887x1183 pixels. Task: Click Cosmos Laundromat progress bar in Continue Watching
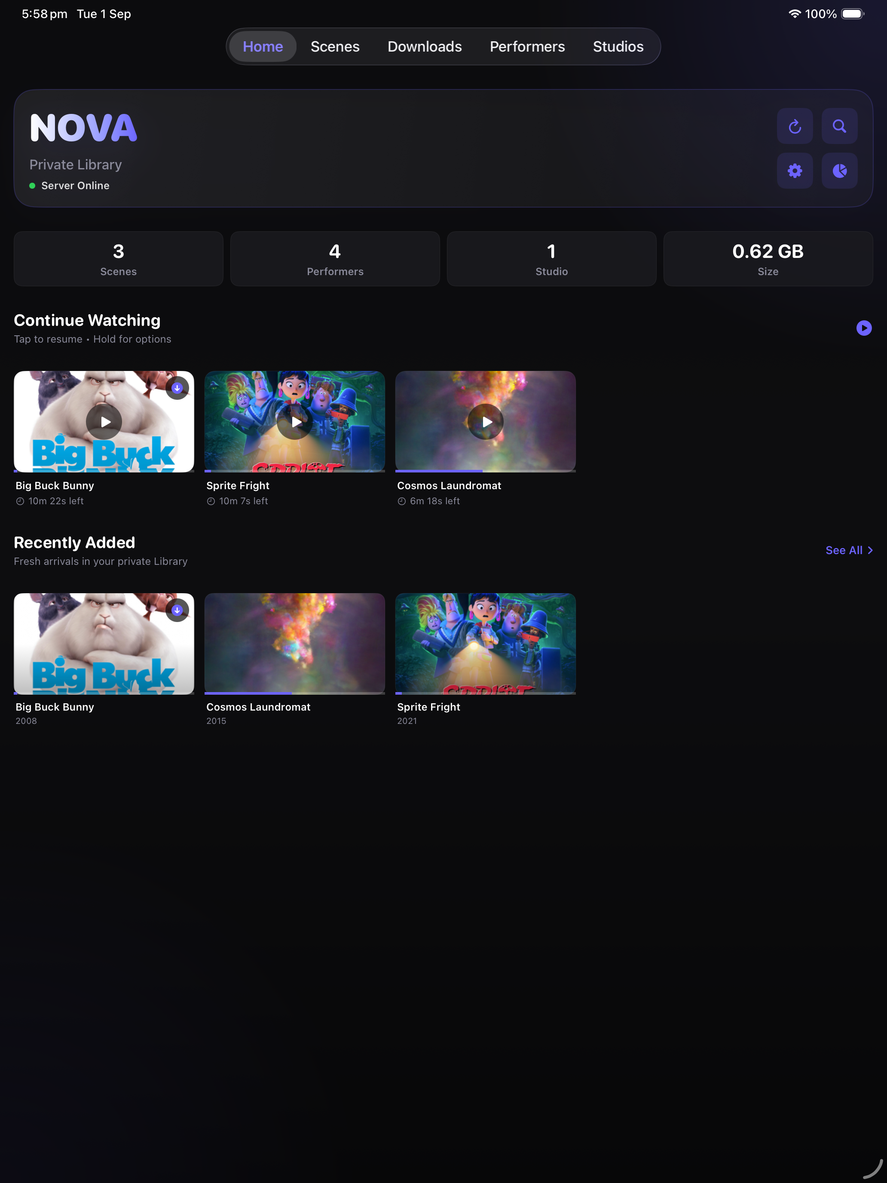click(x=486, y=471)
